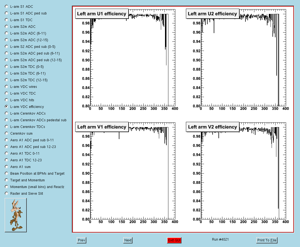Image resolution: width=300 pixels, height=247 pixels.
Task: Select Target and Momentum page
Action: coord(6,180)
